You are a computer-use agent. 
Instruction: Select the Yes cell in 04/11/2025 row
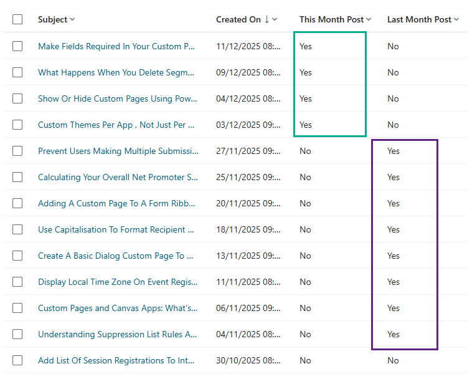pyautogui.click(x=393, y=334)
